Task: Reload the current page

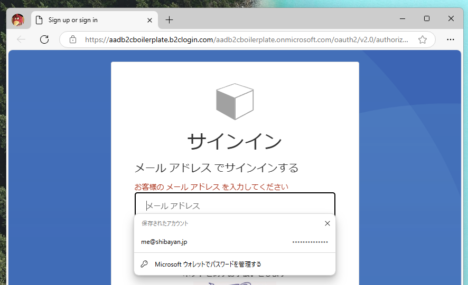Action: click(x=44, y=40)
